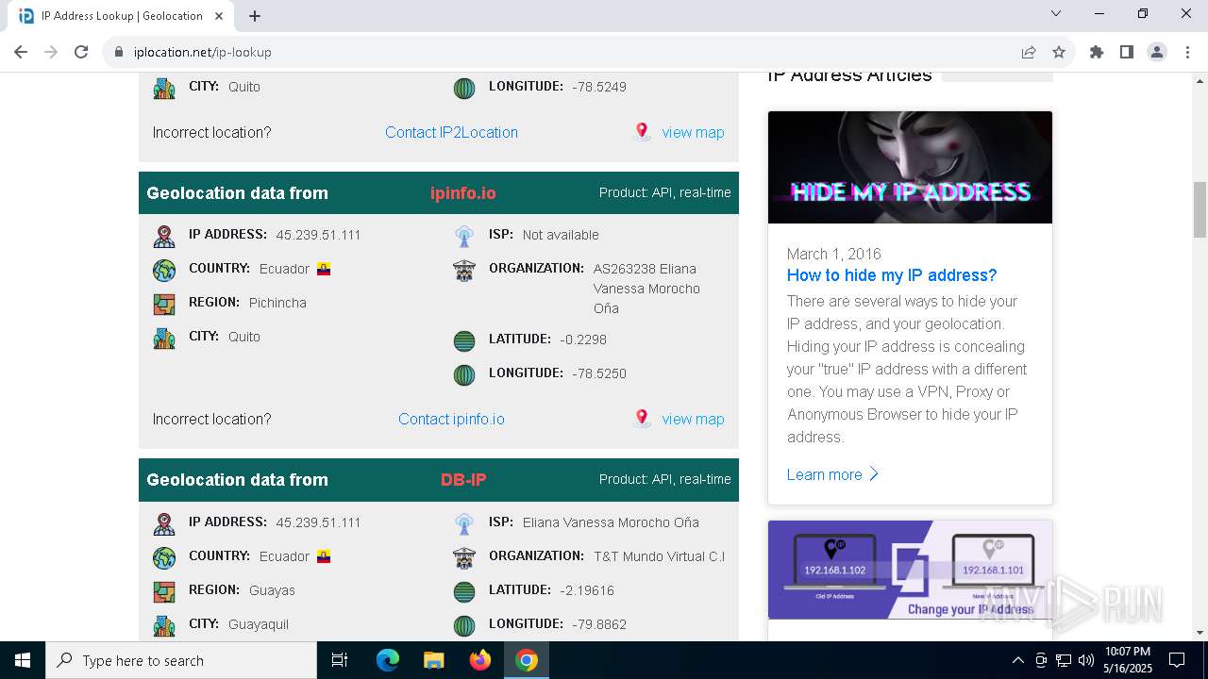
Task: Open Task View on the taskbar
Action: [340, 660]
